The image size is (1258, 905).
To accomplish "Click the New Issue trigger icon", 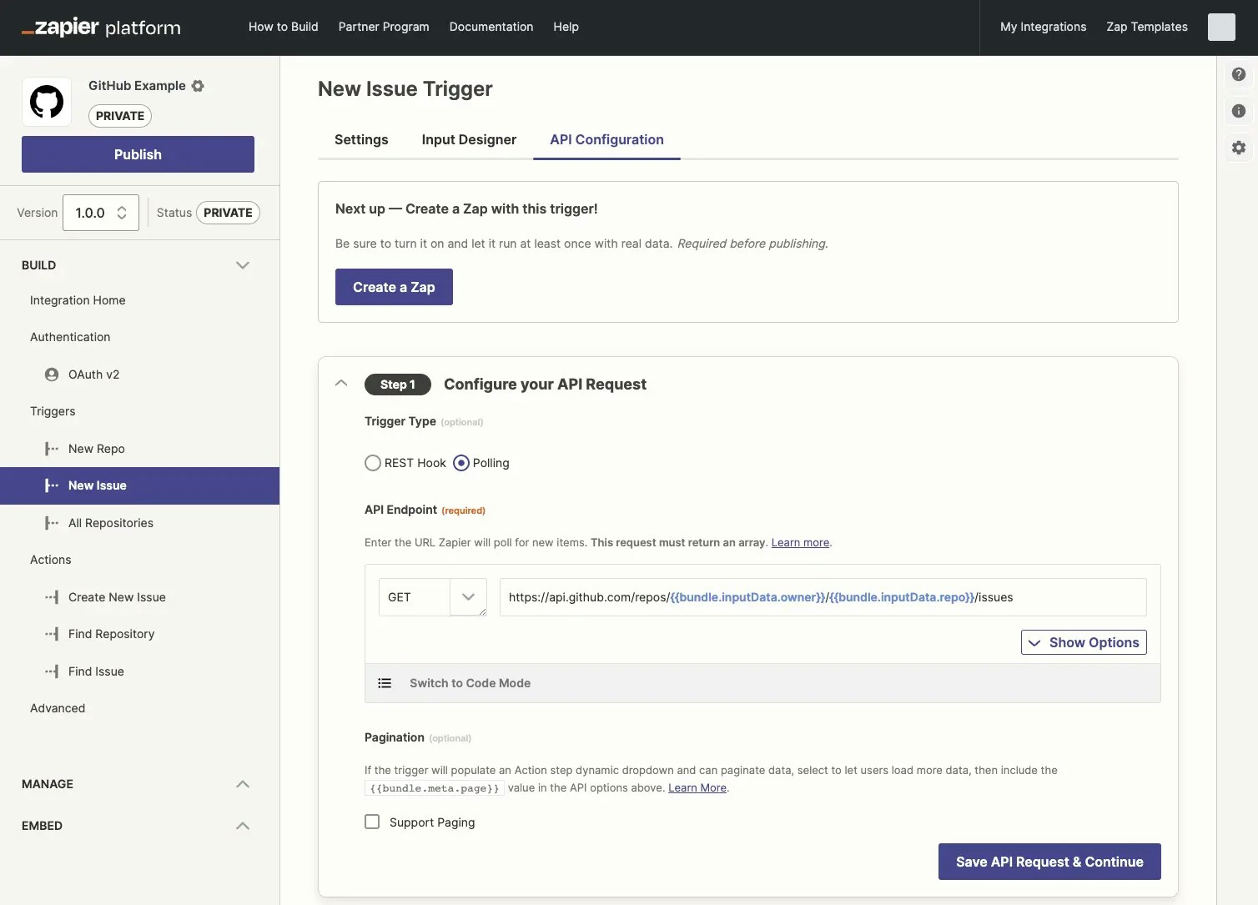I will coord(52,485).
